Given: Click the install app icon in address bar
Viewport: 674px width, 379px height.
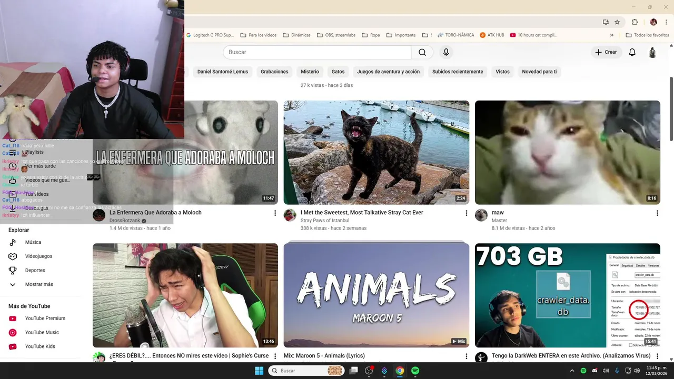Looking at the screenshot, I should [606, 22].
